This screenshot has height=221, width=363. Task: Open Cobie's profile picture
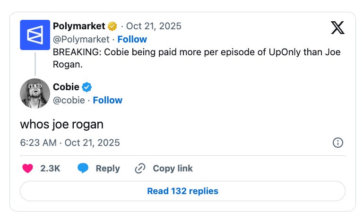[x=35, y=93]
